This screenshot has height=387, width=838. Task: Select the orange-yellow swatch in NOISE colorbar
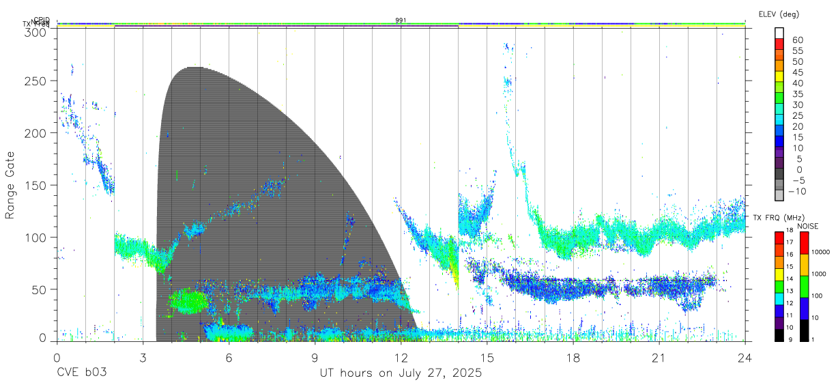[805, 265]
